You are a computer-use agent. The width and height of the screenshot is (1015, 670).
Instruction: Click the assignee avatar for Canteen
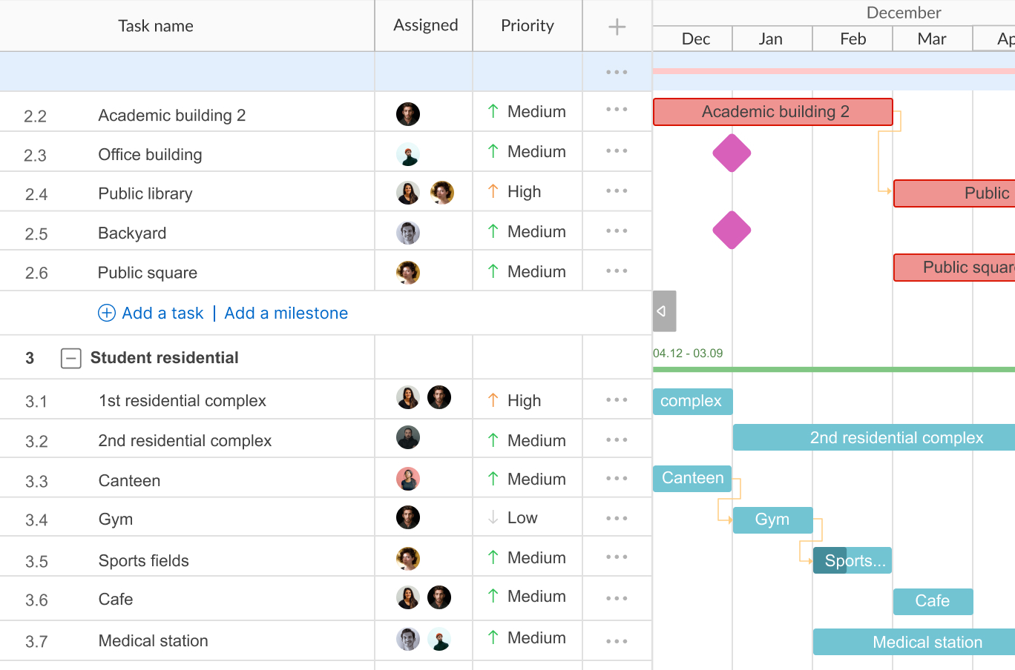pos(408,479)
